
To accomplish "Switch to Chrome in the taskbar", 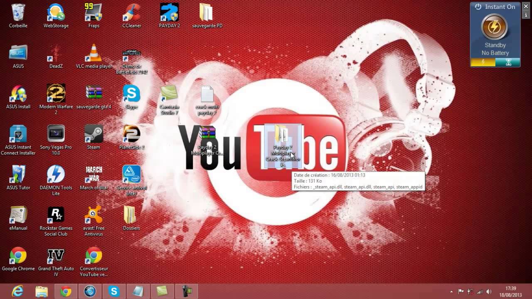I will click(66, 292).
